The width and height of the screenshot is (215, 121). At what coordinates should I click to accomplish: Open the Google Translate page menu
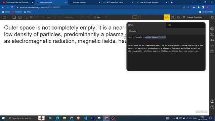click(192, 17)
